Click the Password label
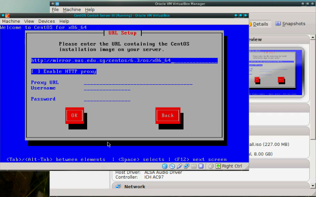Screen dimensions: 316x197 [43, 99]
